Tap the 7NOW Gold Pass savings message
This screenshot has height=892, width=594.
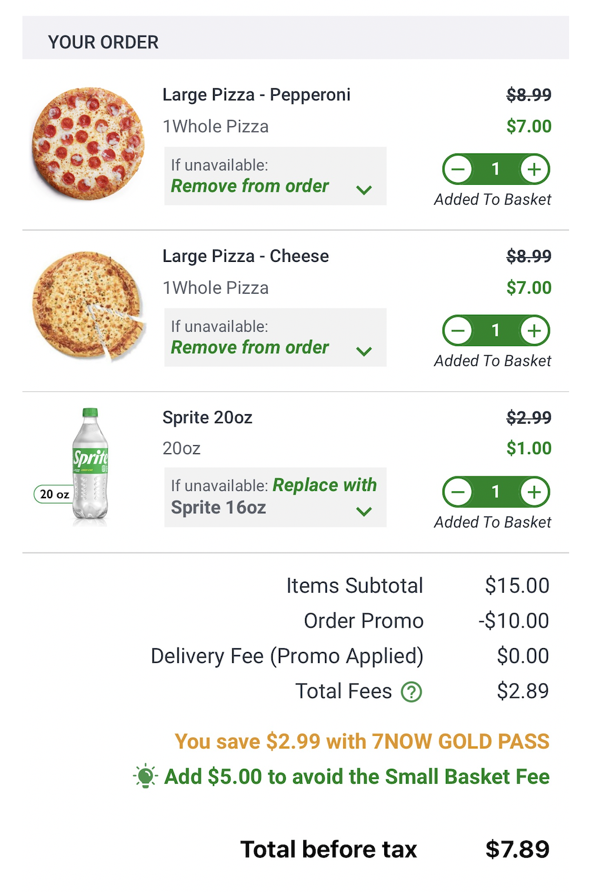tap(362, 741)
